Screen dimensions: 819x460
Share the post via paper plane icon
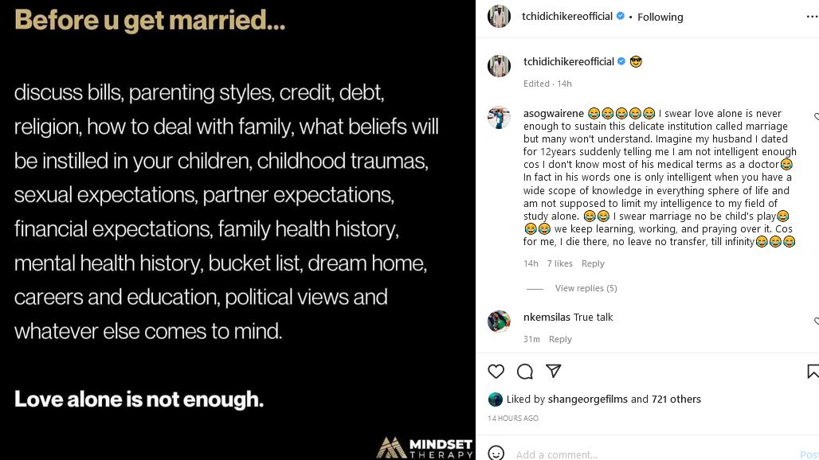point(554,372)
